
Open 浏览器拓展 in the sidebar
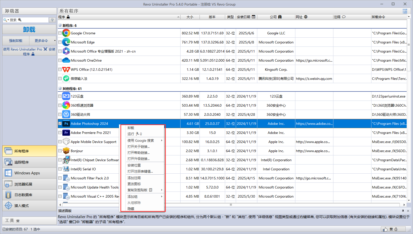pyautogui.click(x=29, y=184)
